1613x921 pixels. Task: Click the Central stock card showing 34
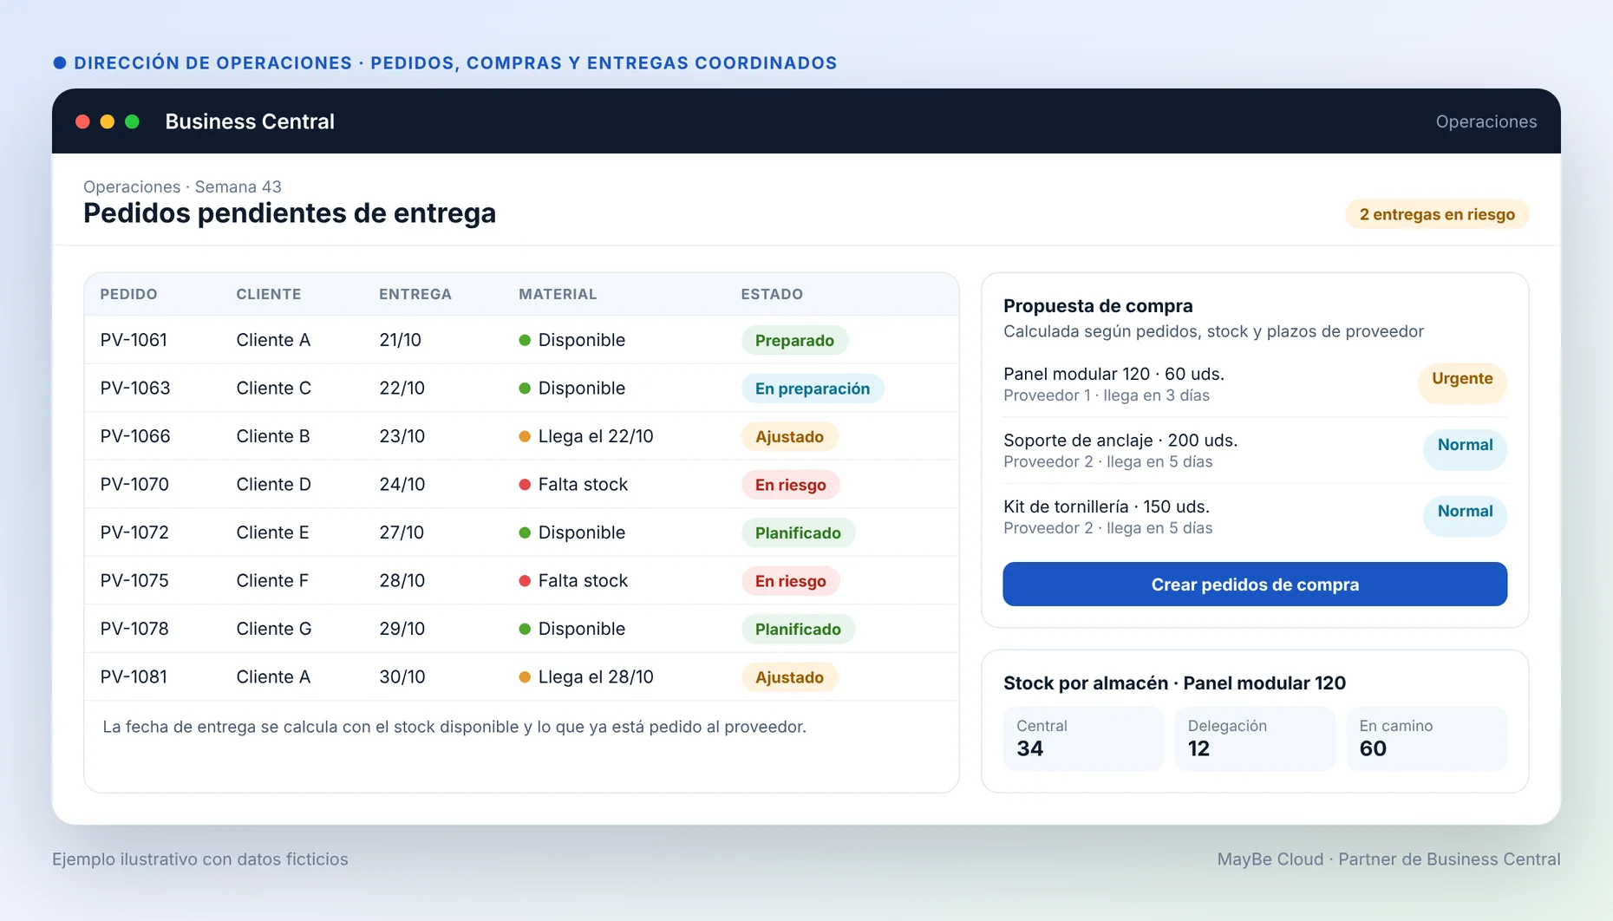click(1083, 739)
